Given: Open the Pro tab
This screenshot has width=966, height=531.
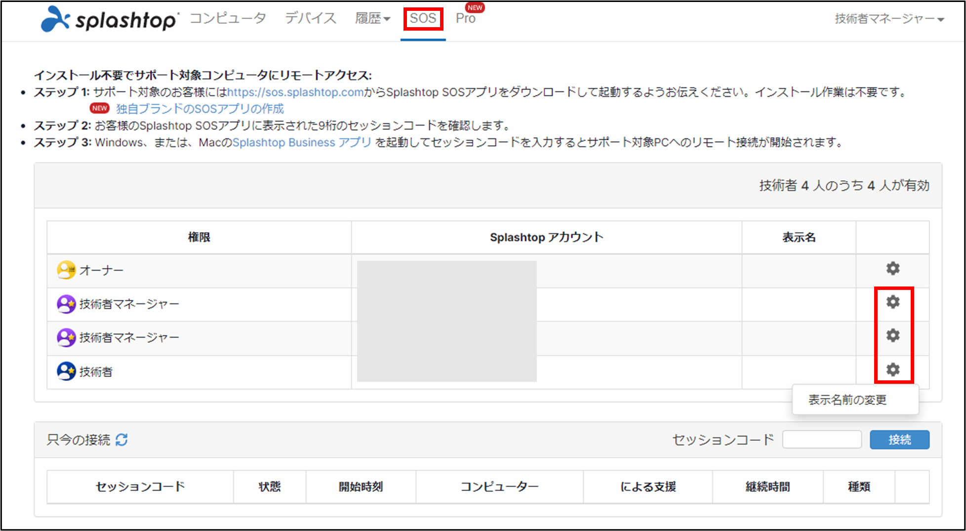Looking at the screenshot, I should coord(465,19).
